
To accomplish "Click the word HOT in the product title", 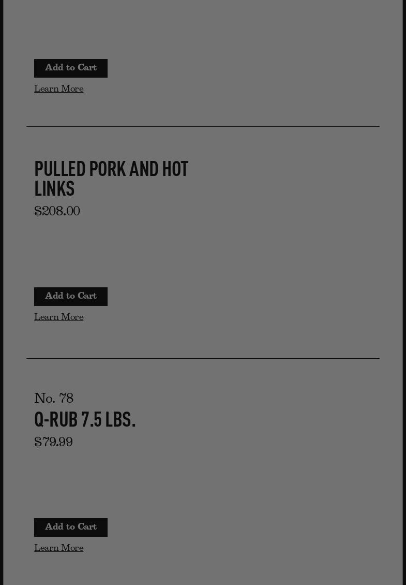I will click(x=175, y=169).
